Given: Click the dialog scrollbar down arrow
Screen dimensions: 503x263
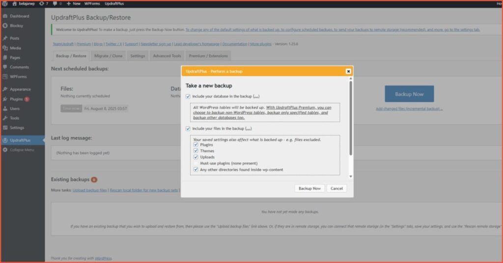Looking at the screenshot, I should (x=351, y=177).
